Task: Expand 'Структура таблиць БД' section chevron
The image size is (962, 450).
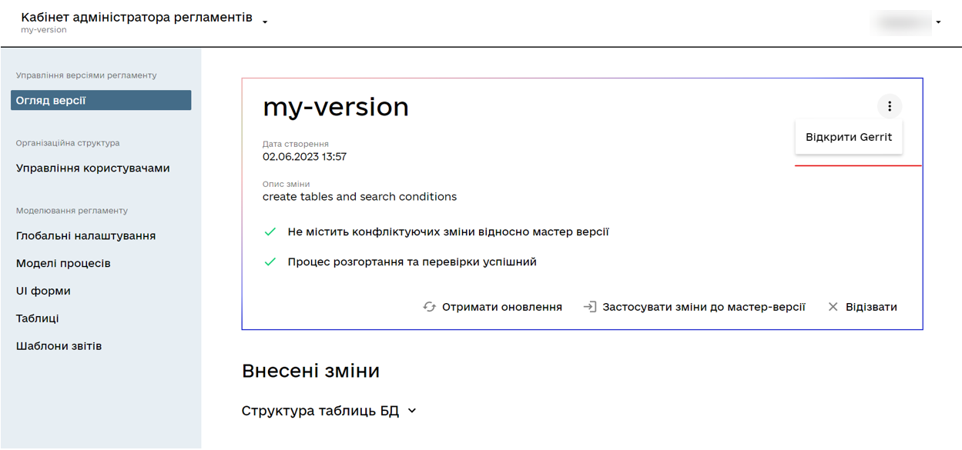Action: pyautogui.click(x=412, y=411)
